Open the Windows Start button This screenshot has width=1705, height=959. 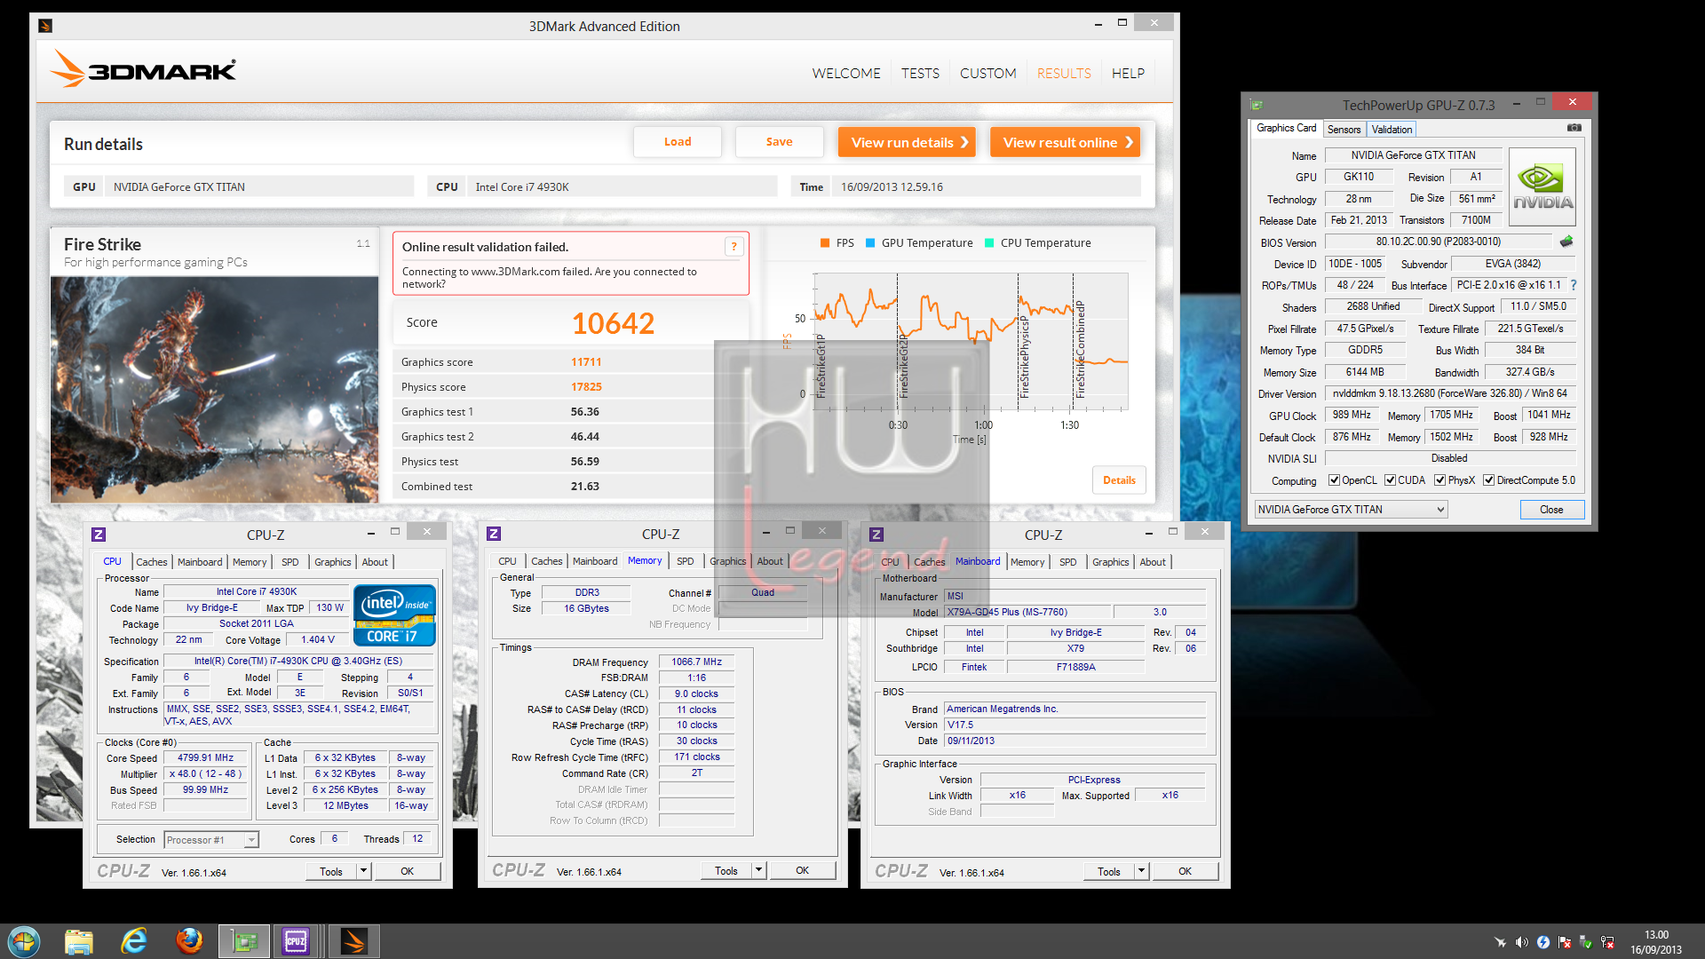pyautogui.click(x=24, y=941)
